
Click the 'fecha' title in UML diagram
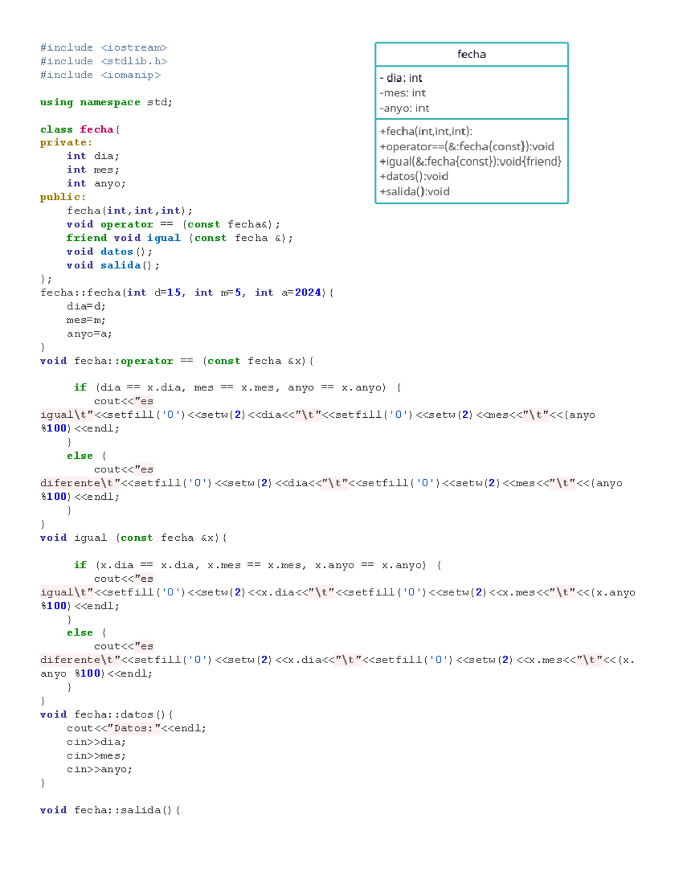coord(472,55)
